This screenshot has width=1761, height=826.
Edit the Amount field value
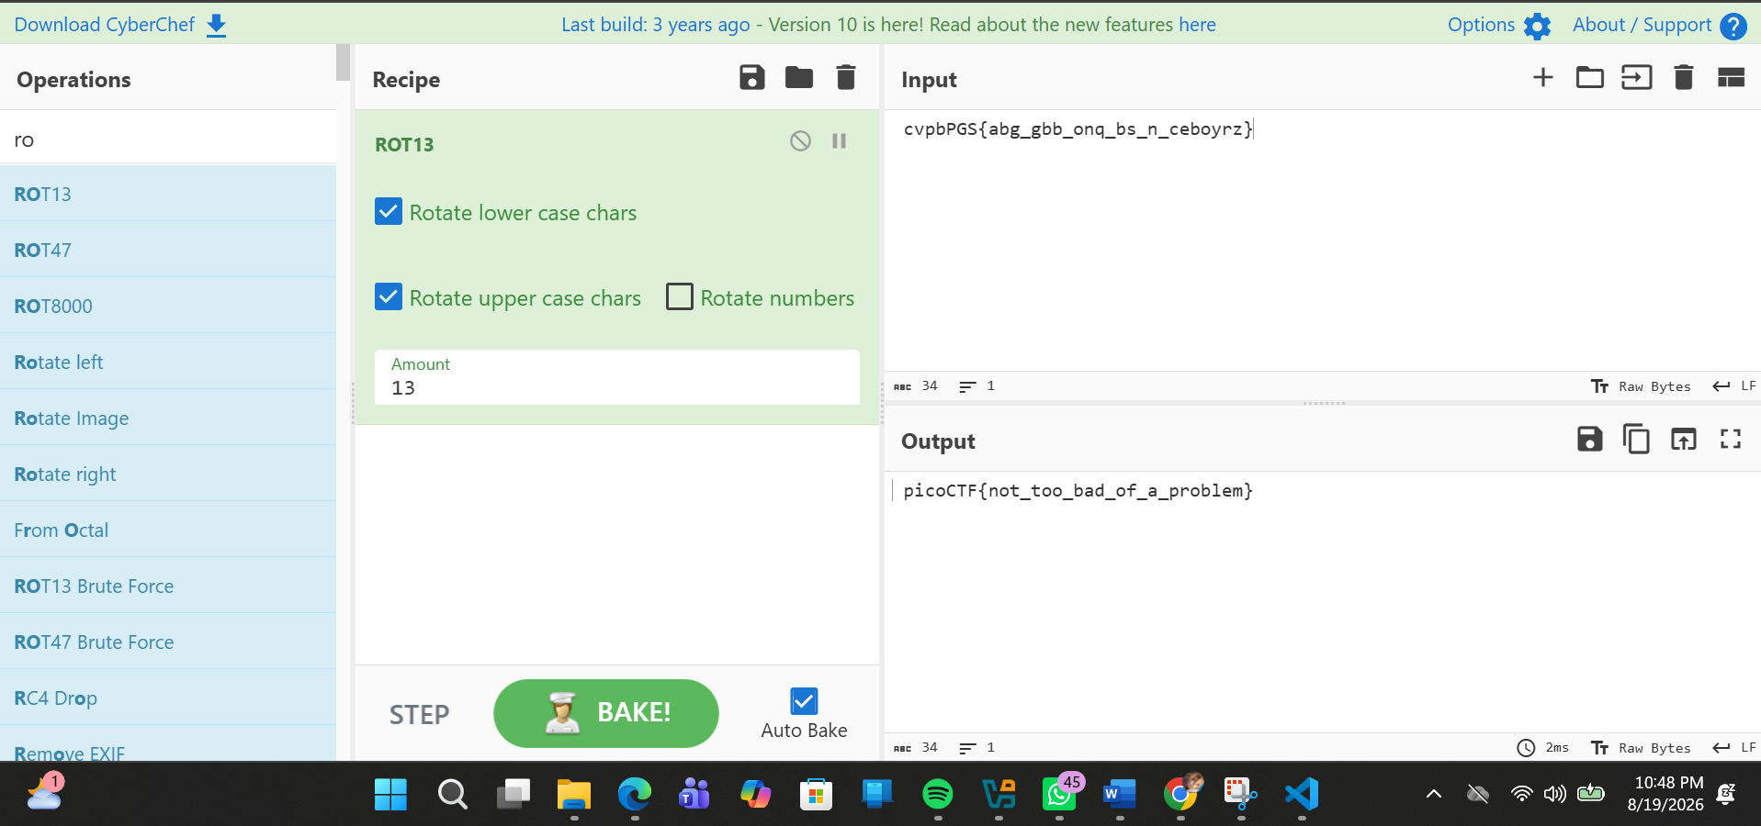(x=617, y=377)
